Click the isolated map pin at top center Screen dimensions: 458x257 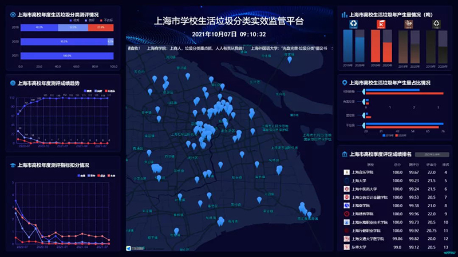click(290, 59)
